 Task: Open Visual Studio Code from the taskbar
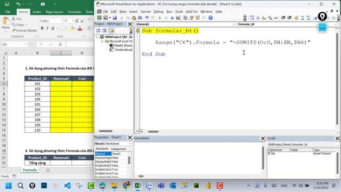point(68,186)
